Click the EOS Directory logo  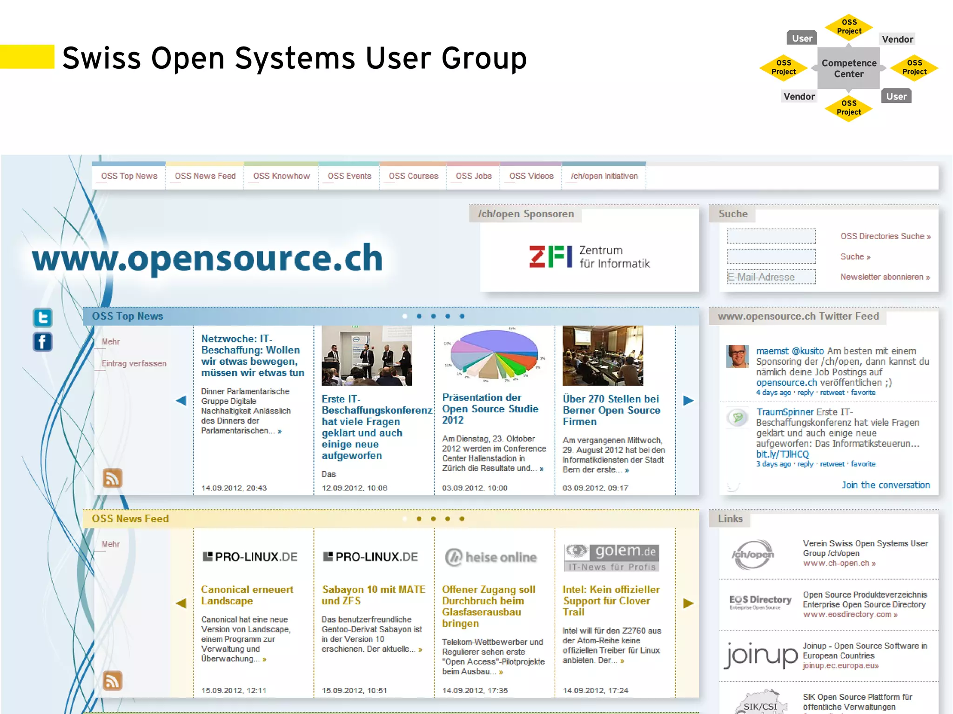point(760,602)
